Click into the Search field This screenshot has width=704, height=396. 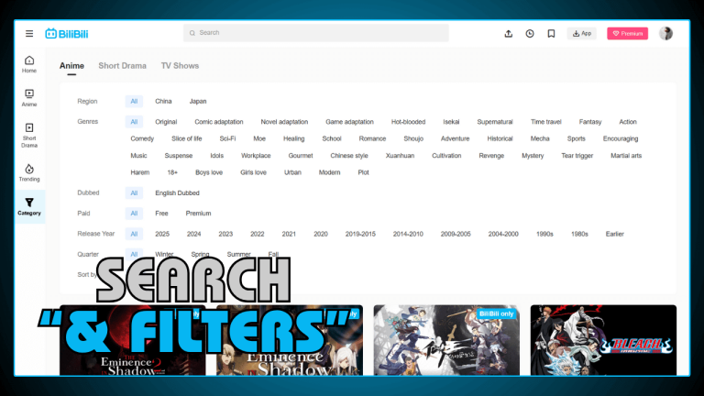pos(315,33)
